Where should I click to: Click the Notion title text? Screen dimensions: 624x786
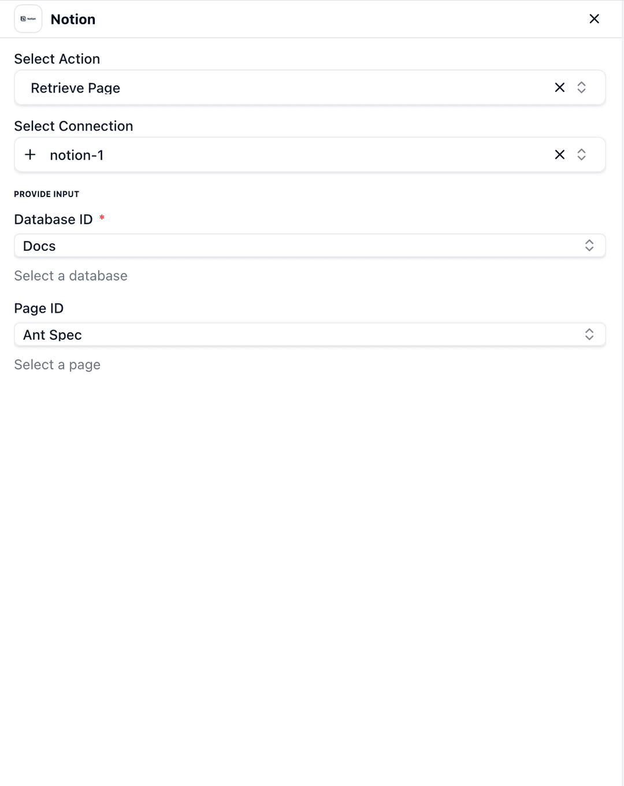pyautogui.click(x=73, y=18)
